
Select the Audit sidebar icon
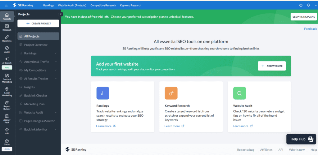click(x=7, y=50)
